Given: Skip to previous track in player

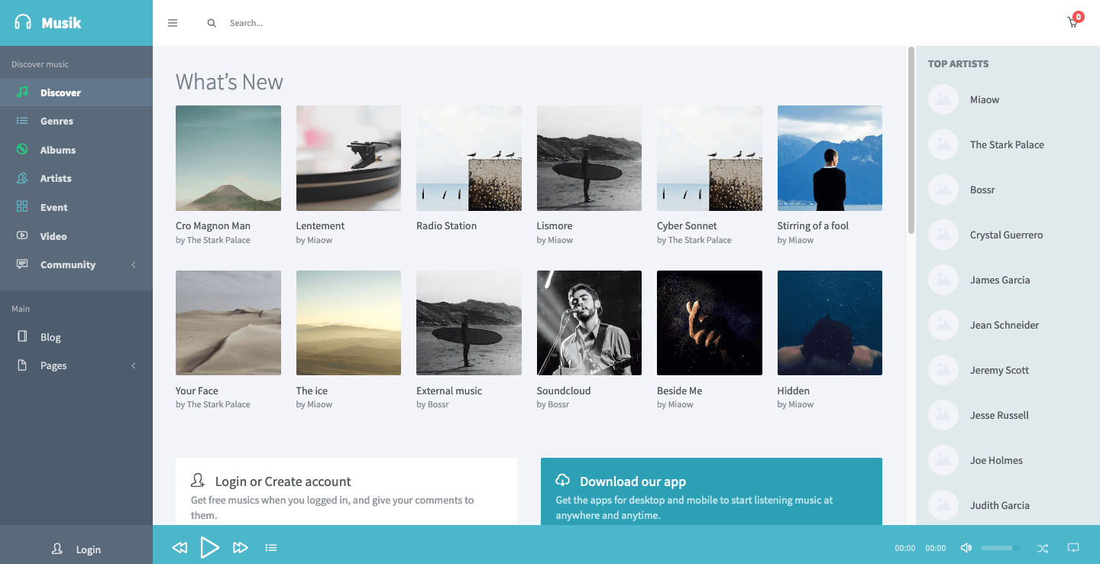Looking at the screenshot, I should coord(180,547).
